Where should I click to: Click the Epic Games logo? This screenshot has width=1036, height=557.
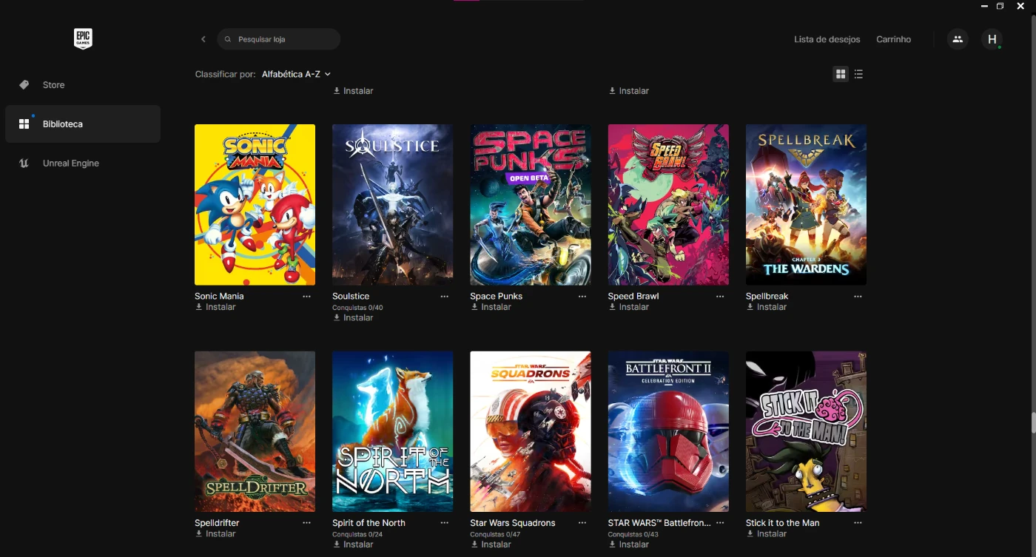click(x=83, y=39)
